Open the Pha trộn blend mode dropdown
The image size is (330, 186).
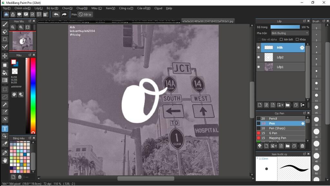coord(290,33)
